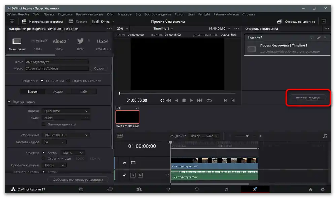Click the Кассета tape toolbar button
336x198 pixels.
(78, 22)
